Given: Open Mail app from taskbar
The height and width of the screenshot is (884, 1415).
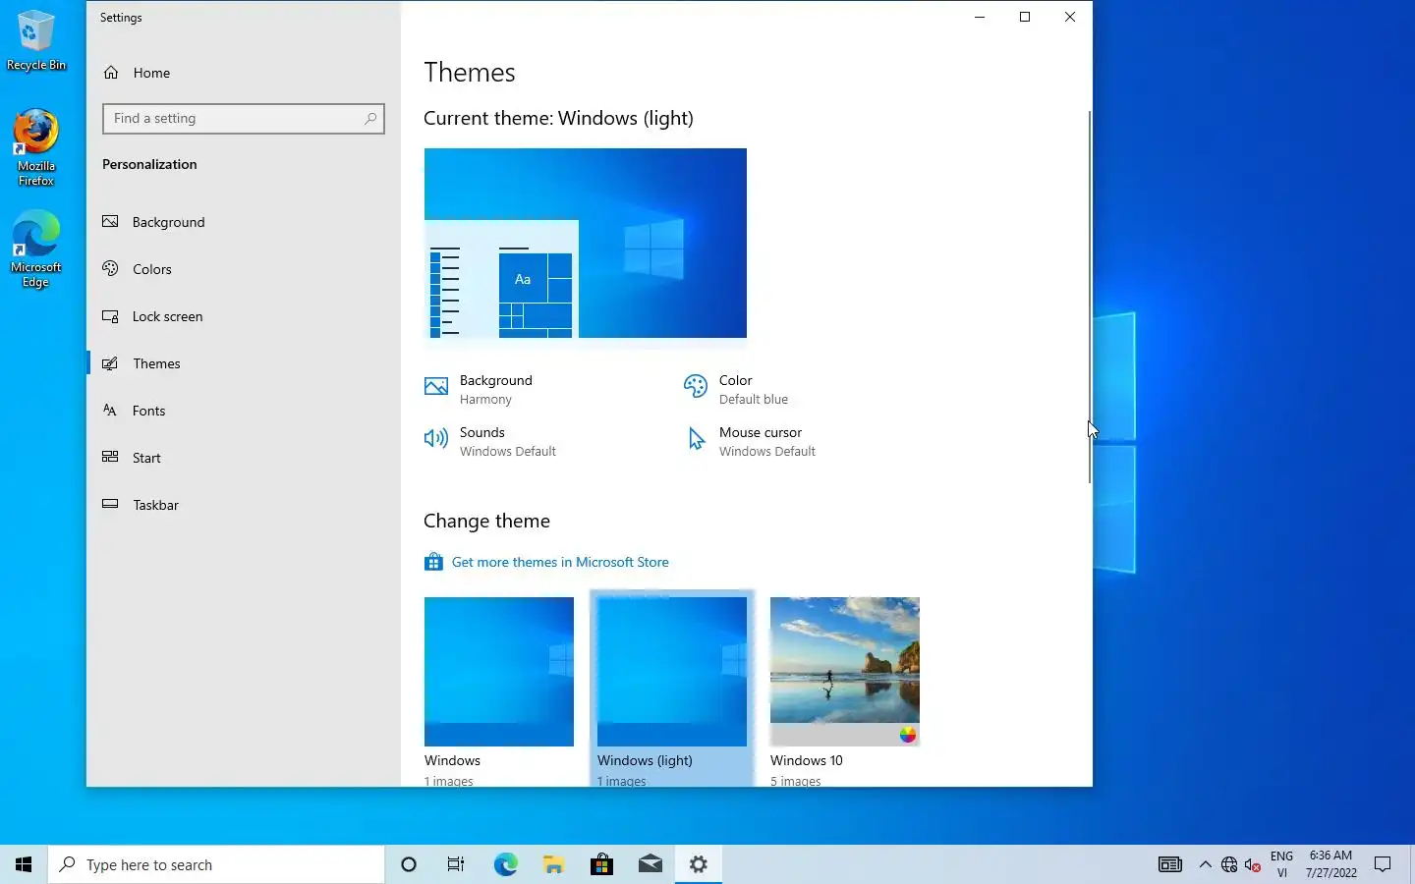Looking at the screenshot, I should click(650, 864).
